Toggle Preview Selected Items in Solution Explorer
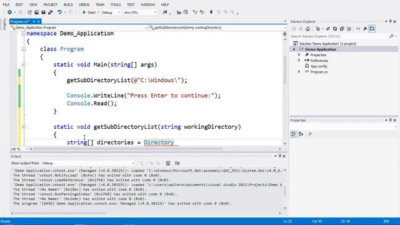The image size is (400, 225). pyautogui.click(x=372, y=29)
